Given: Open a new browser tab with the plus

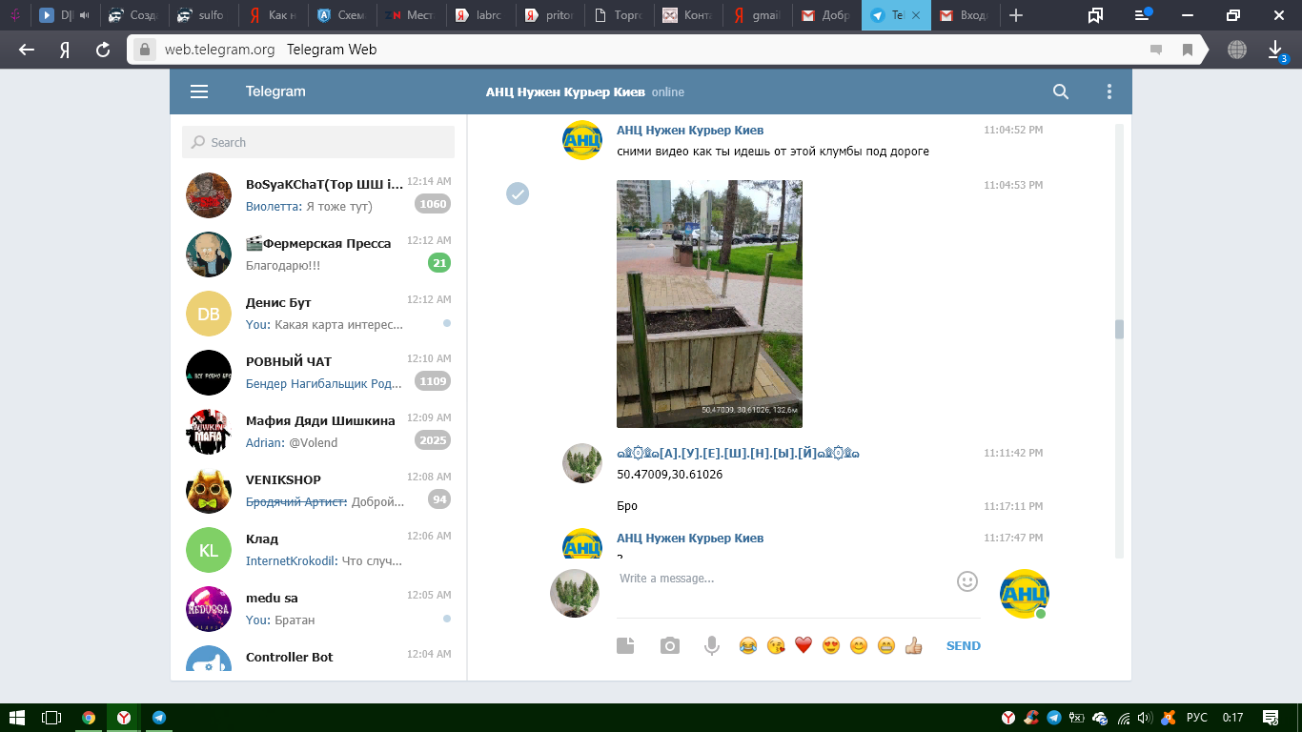Looking at the screenshot, I should (1016, 15).
